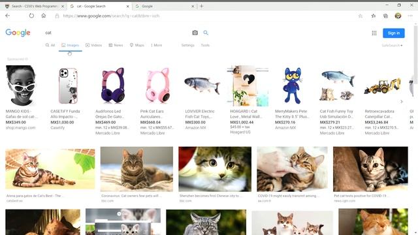Screen dimensions: 418x235
Task: Open the Pete the Kitty plush image
Action: click(293, 86)
